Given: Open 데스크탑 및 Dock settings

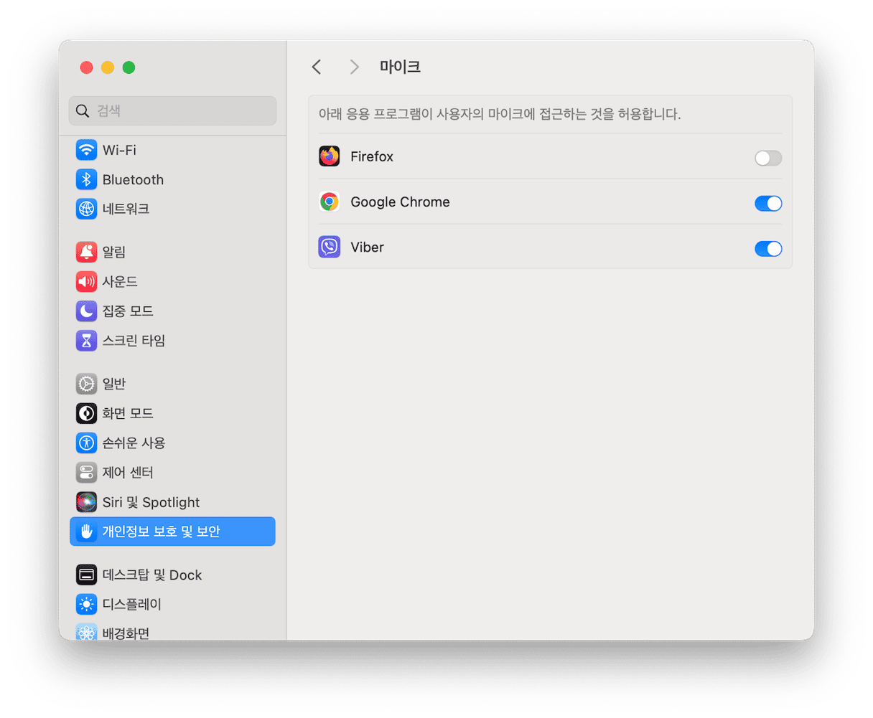Looking at the screenshot, I should point(151,575).
